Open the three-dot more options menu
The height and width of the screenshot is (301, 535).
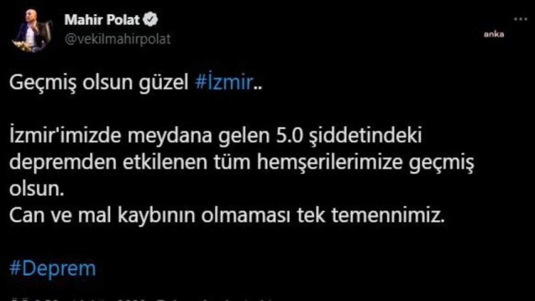(x=520, y=19)
